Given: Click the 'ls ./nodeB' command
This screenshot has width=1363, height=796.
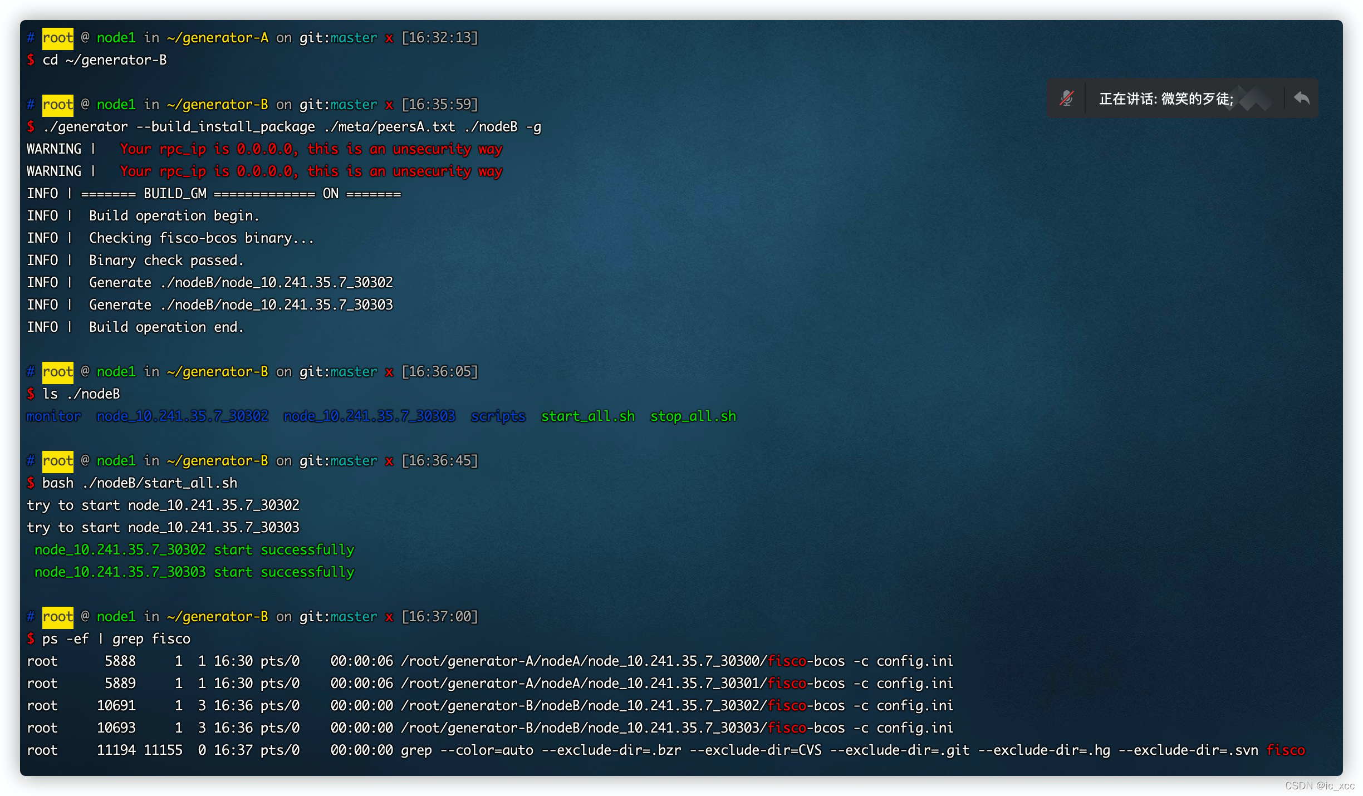Looking at the screenshot, I should [x=81, y=394].
